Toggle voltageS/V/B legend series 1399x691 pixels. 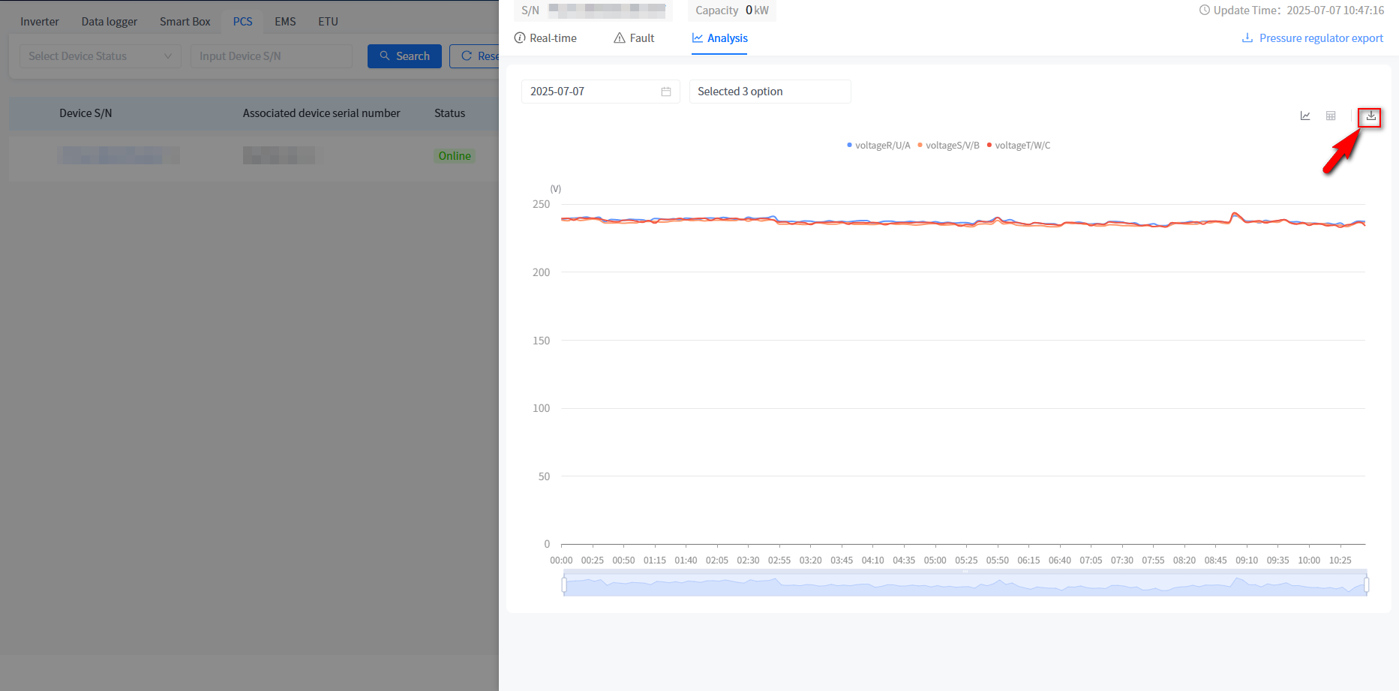tap(949, 146)
